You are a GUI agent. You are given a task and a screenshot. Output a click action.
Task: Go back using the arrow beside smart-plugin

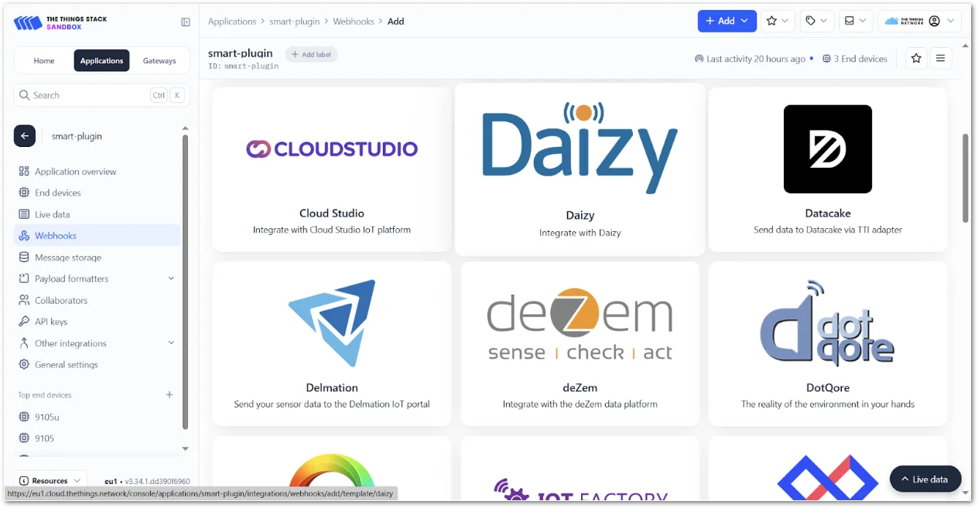click(25, 135)
